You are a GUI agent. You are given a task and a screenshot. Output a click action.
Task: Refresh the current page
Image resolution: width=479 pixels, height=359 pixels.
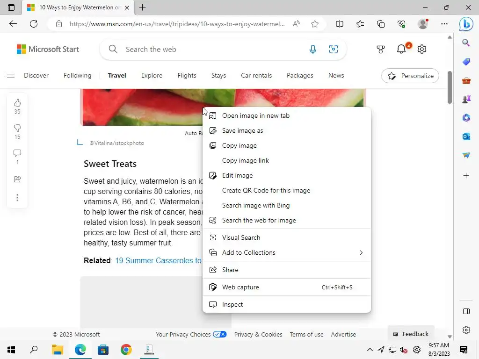(34, 24)
